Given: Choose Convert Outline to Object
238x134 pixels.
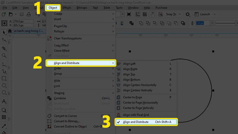Looking at the screenshot, I should point(81,126).
